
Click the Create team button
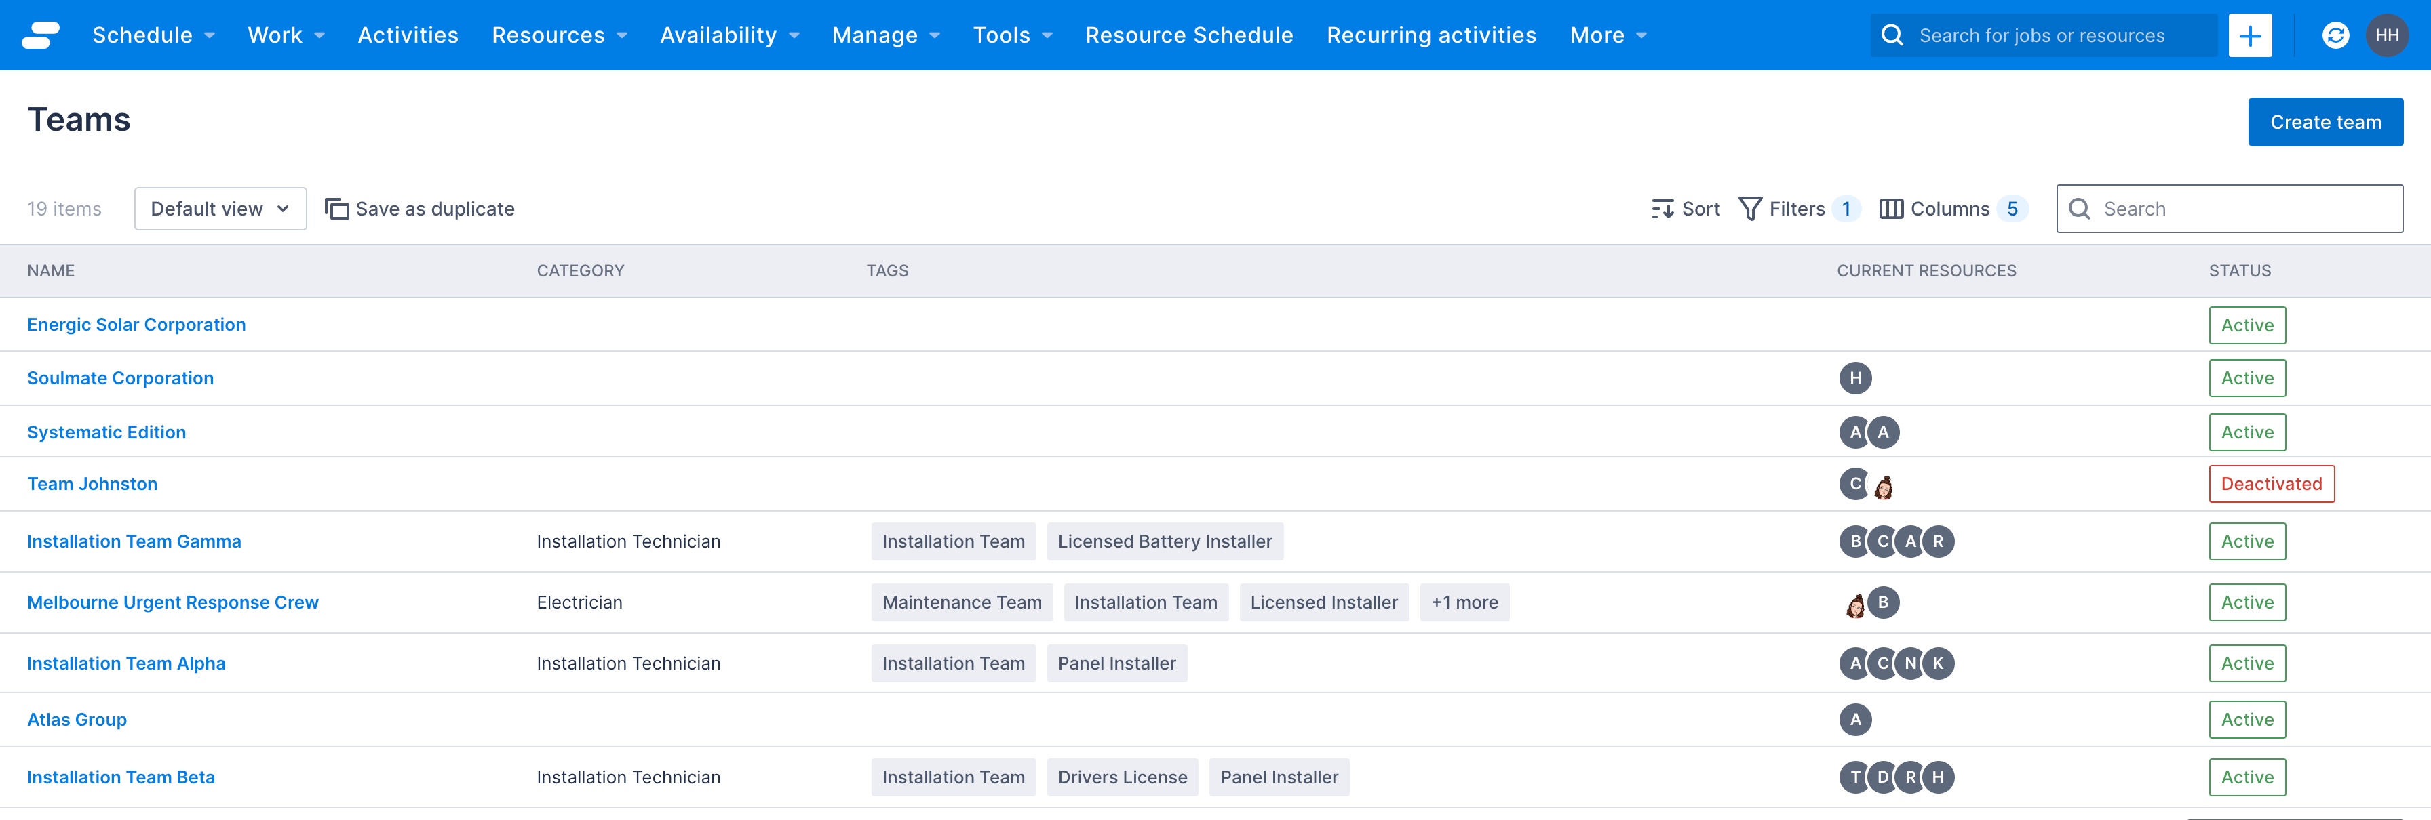(x=2325, y=121)
